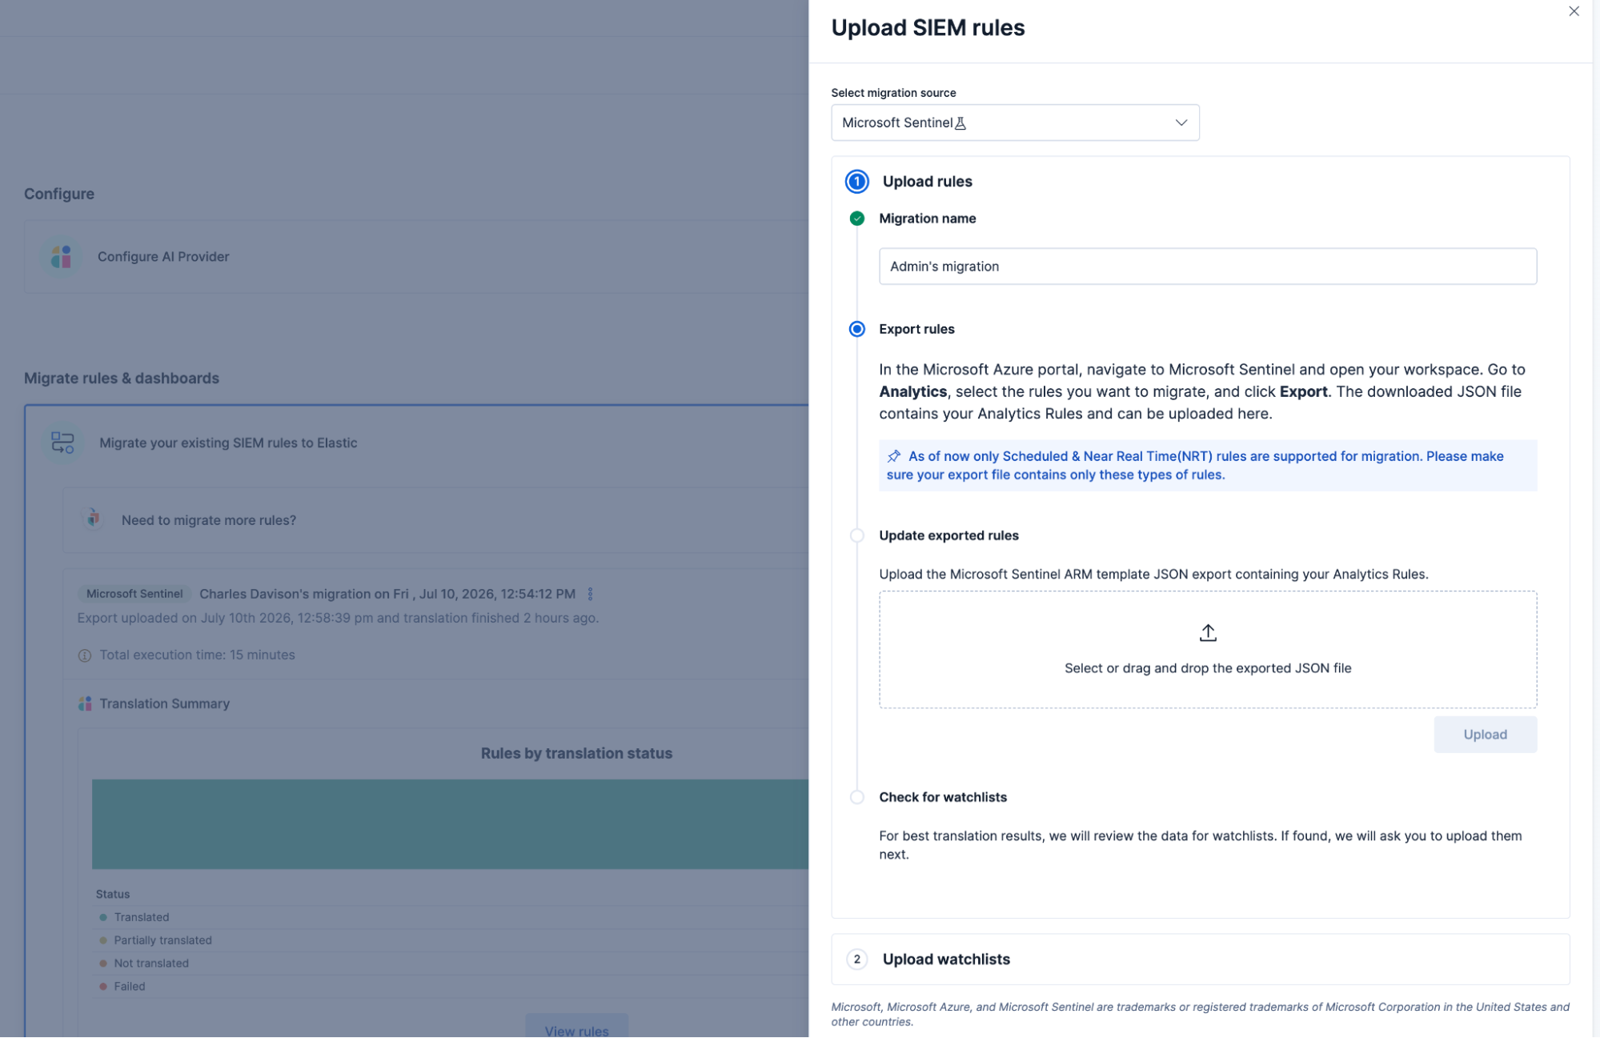This screenshot has height=1038, width=1600.
Task: Click the teal translation status bar
Action: tap(450, 824)
